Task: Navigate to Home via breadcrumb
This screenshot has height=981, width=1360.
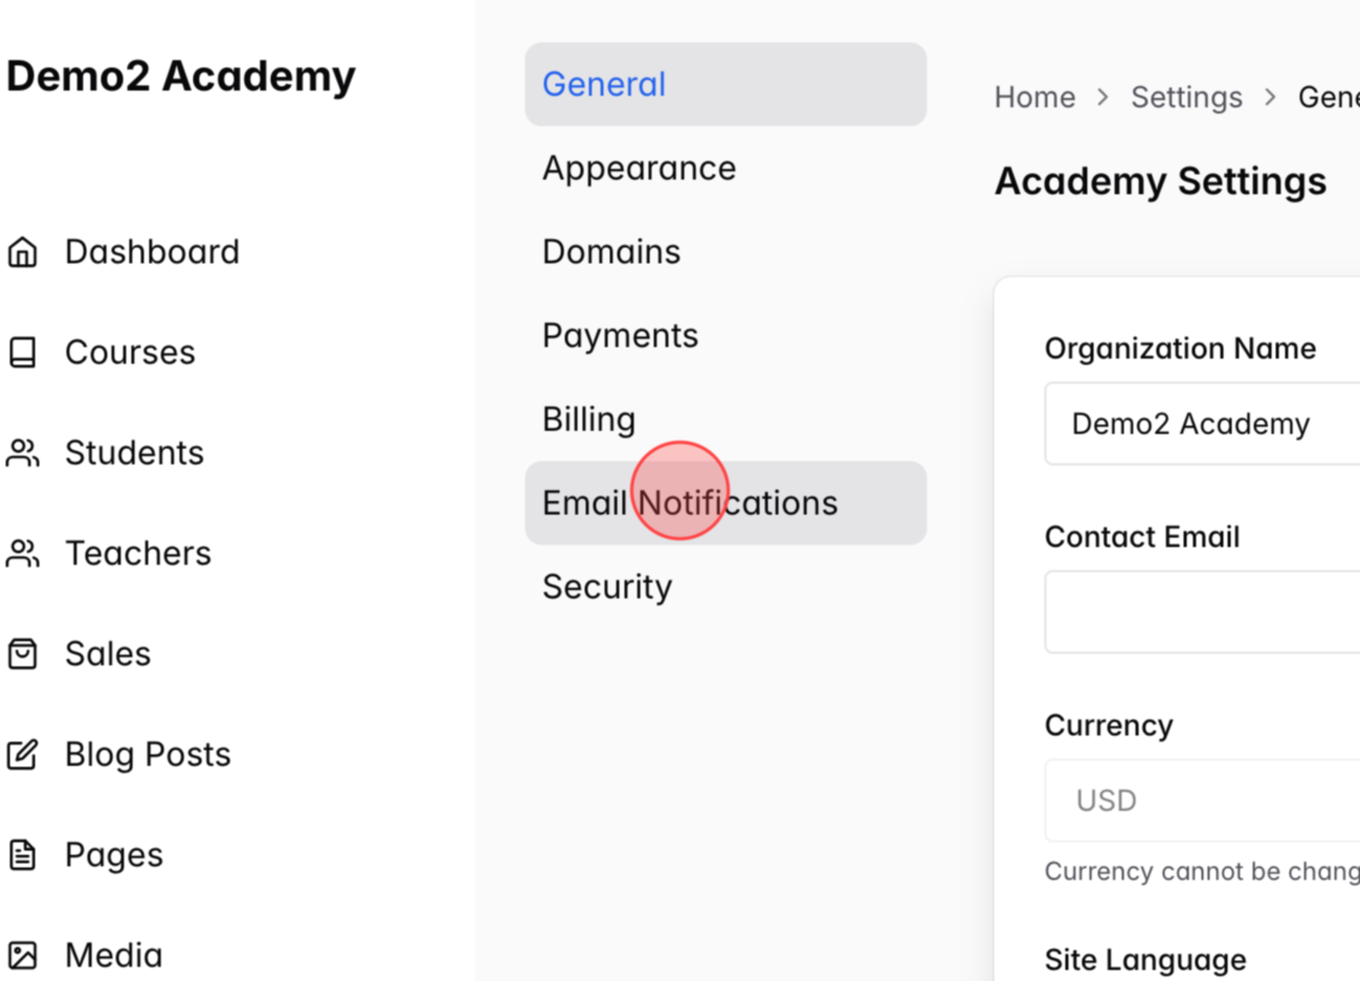Action: pos(1034,97)
